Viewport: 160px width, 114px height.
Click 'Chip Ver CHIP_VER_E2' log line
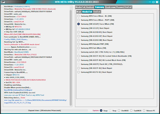[14, 32]
